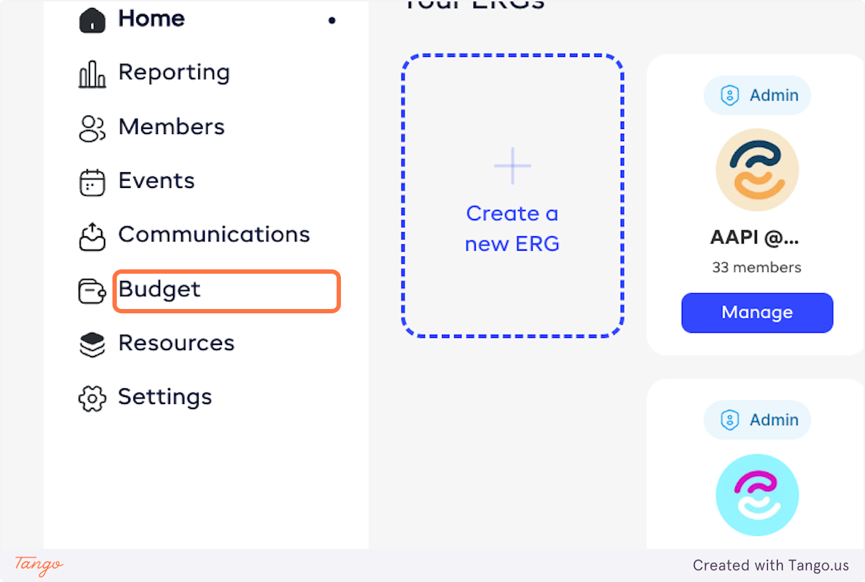The height and width of the screenshot is (582, 865).
Task: Click the Resources stacked layers icon
Action: pyautogui.click(x=92, y=344)
